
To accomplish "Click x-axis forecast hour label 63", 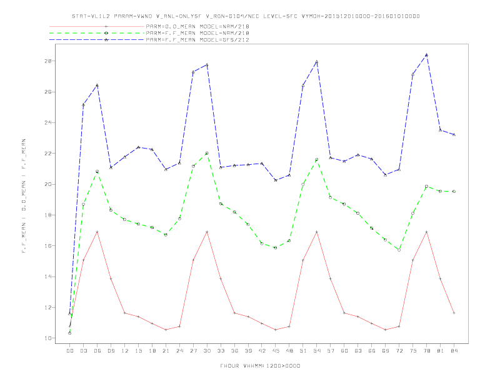I will tap(358, 351).
